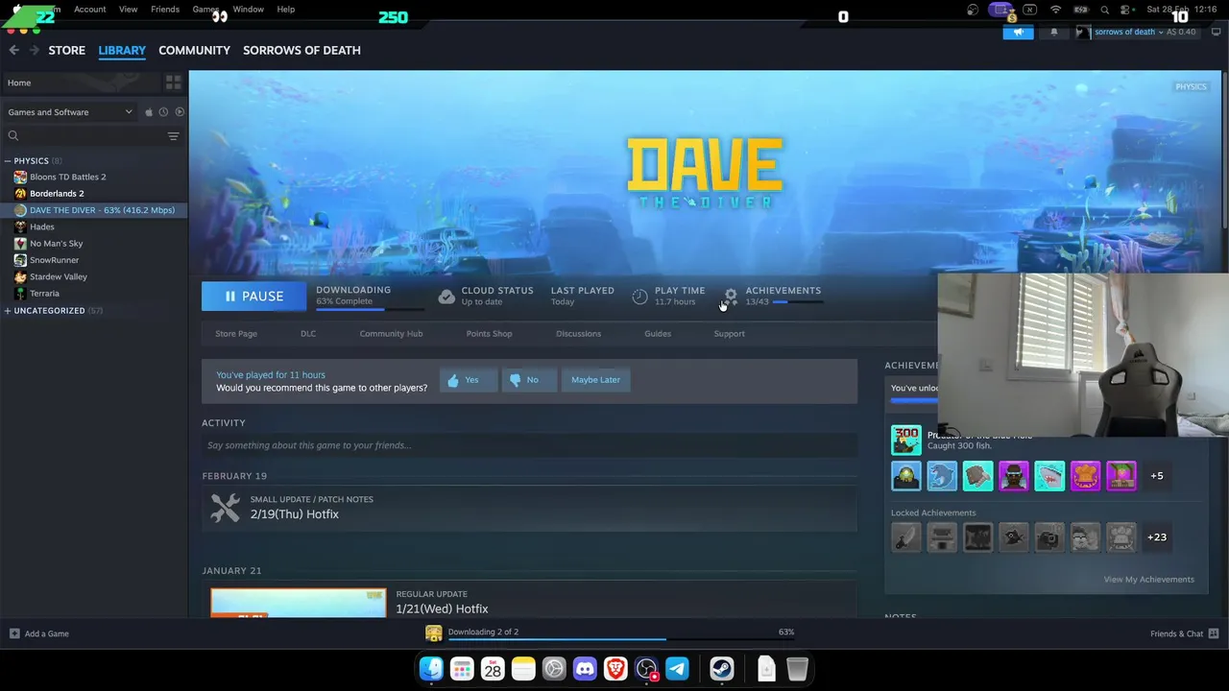Open the Store Page link
The image size is (1229, 691).
coord(236,334)
